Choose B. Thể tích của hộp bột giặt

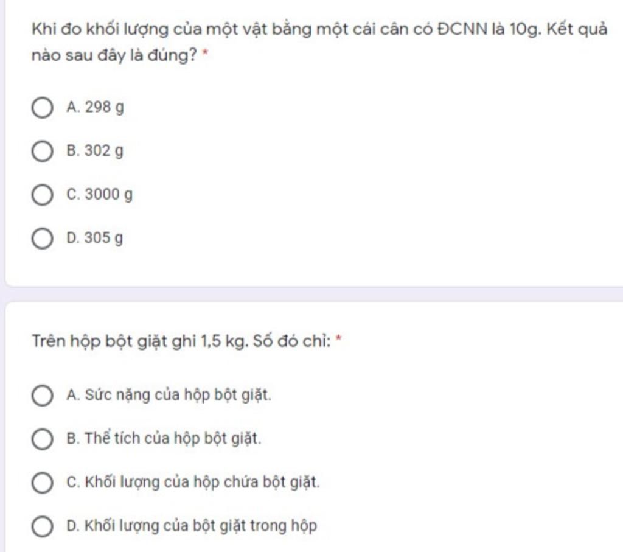pyautogui.click(x=42, y=439)
